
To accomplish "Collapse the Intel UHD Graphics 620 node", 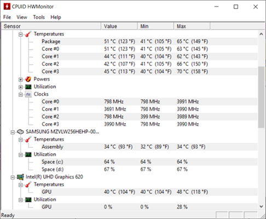I will 13,177.
